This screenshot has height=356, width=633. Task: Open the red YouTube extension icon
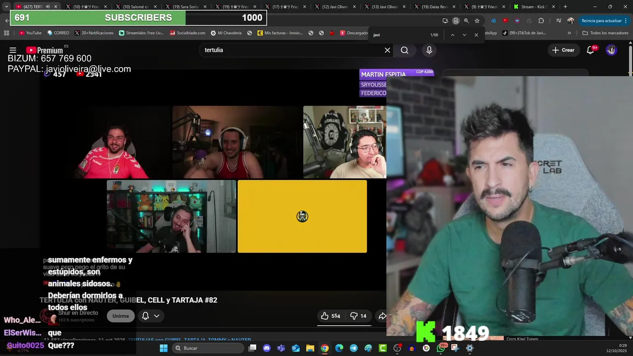505,21
